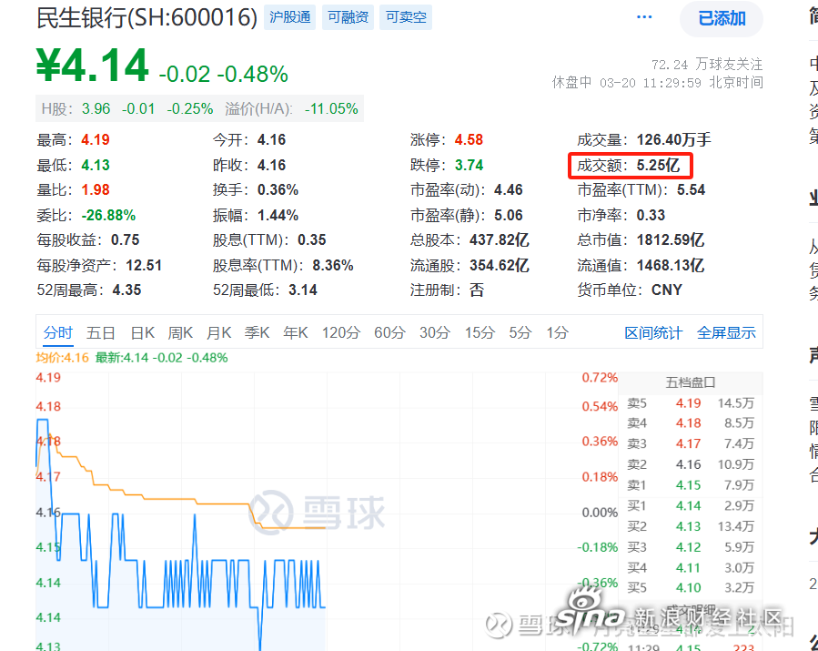Viewport: 818px width, 651px height.
Task: Click the stock title 民生银行(SH:600016)
Action: tap(147, 17)
